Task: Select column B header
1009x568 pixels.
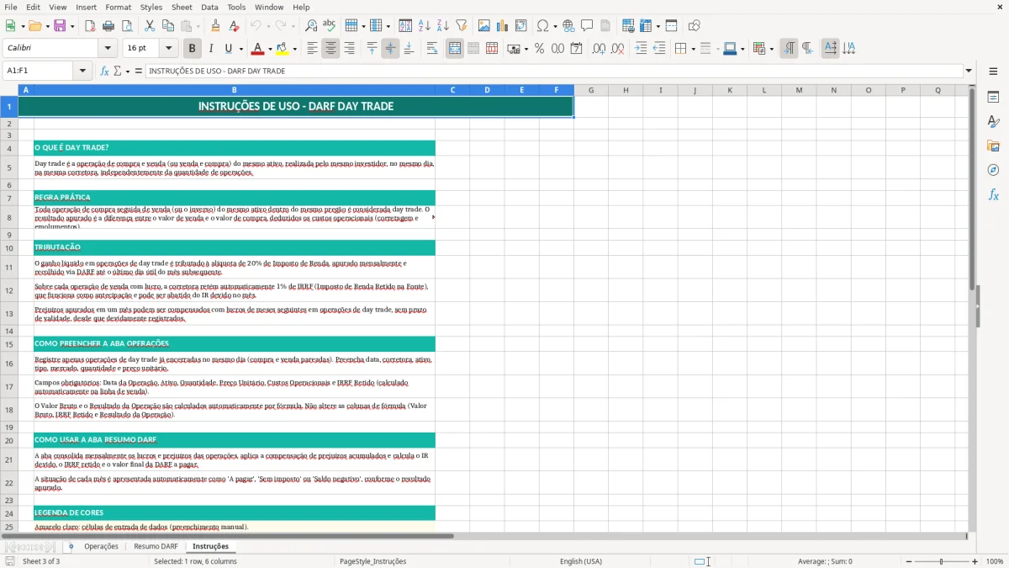Action: point(235,90)
